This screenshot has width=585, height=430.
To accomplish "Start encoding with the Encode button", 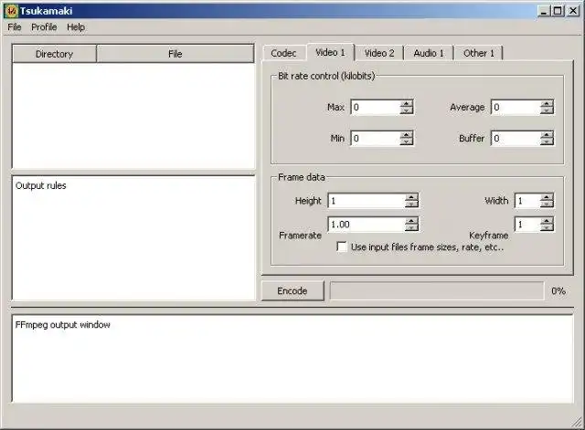I will pos(292,290).
